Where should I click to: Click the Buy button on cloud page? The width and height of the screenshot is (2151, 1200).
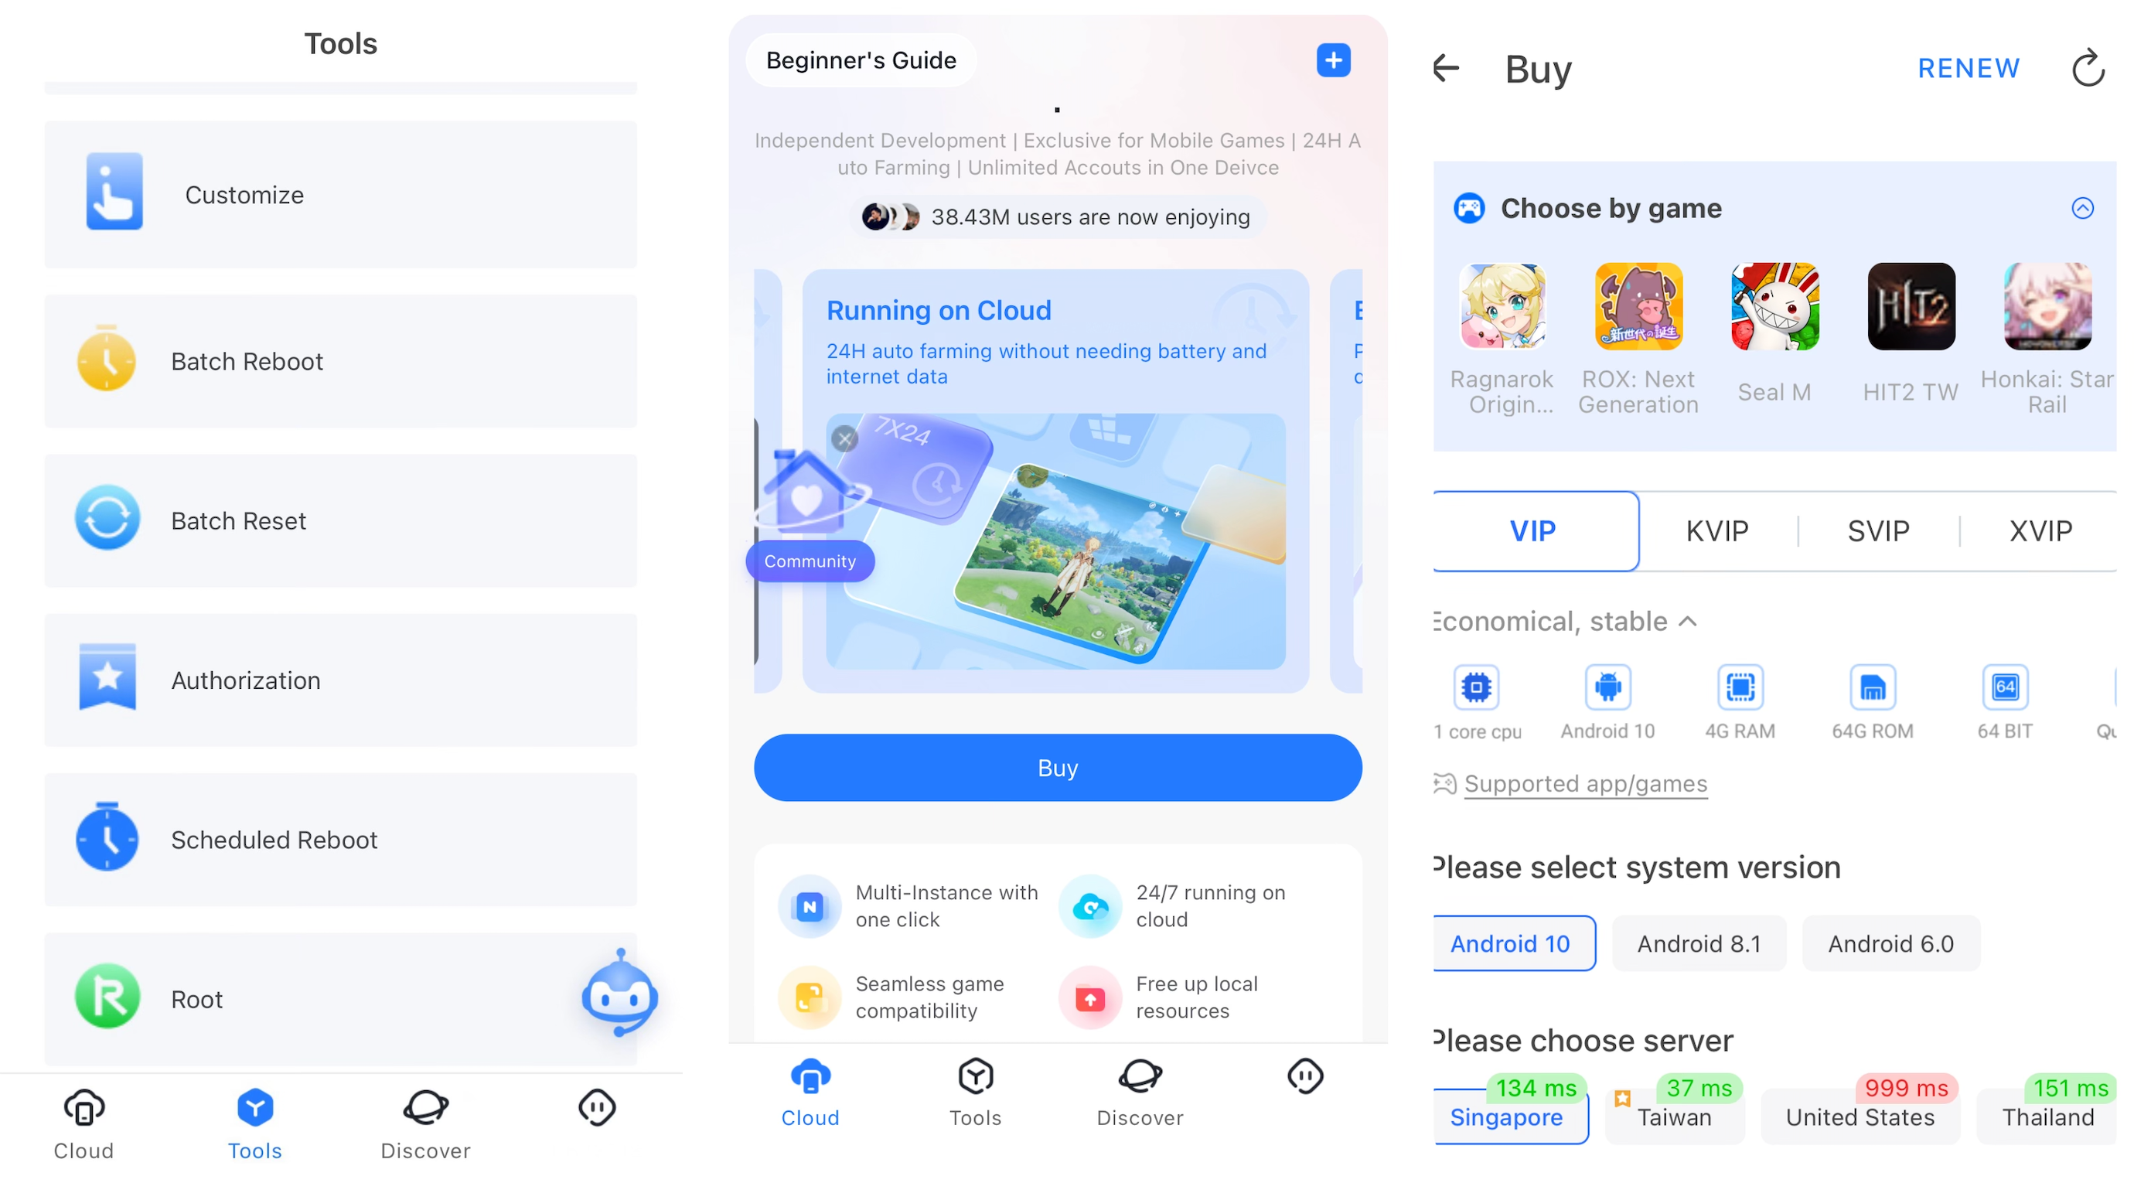tap(1056, 767)
